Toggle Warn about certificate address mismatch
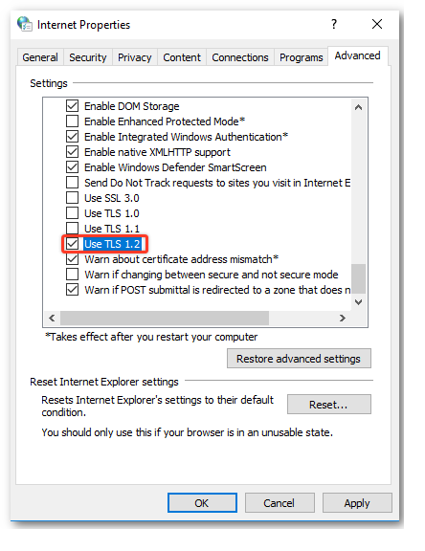Screen dimensions: 425x551 pyautogui.click(x=73, y=259)
